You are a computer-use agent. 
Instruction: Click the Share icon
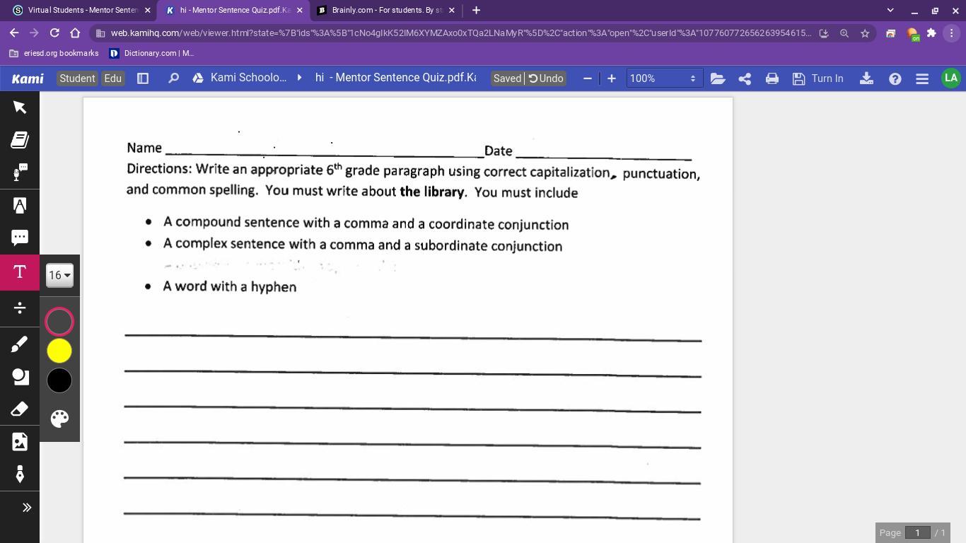tap(745, 78)
